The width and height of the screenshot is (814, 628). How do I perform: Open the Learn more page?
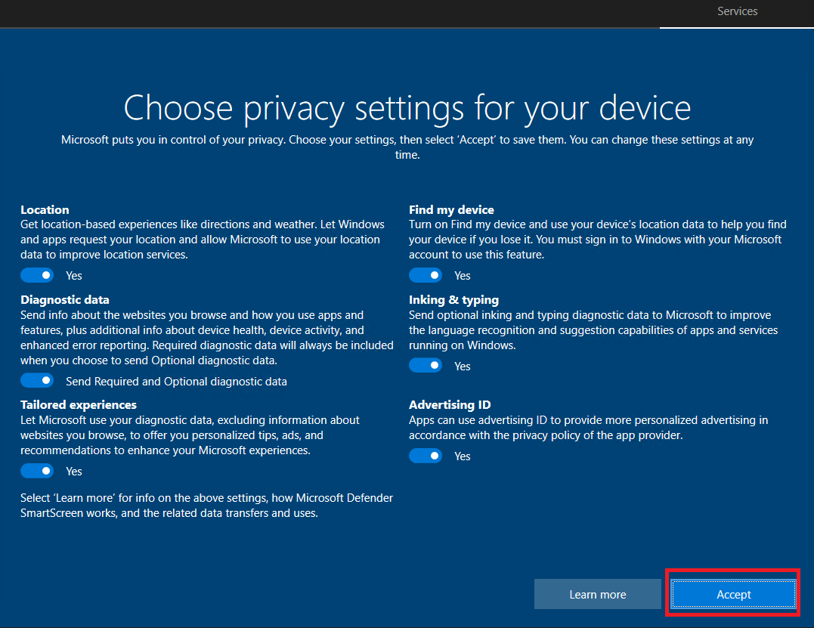click(597, 594)
